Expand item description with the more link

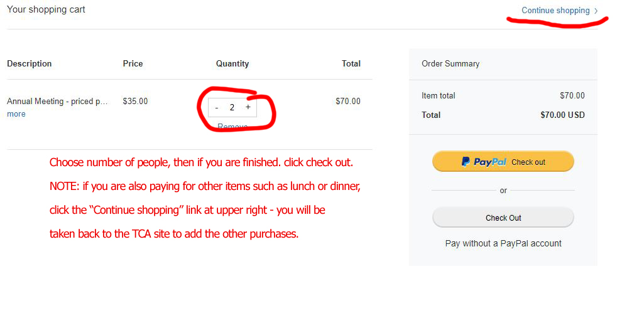[16, 114]
